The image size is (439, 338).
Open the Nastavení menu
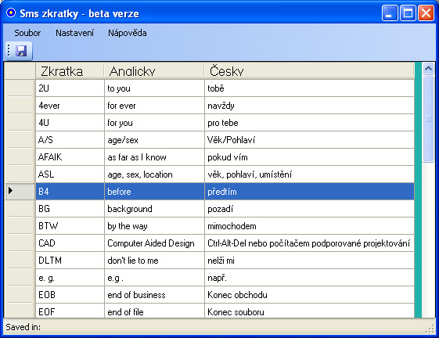point(74,33)
